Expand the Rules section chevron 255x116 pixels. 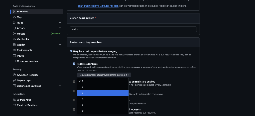point(60,23)
